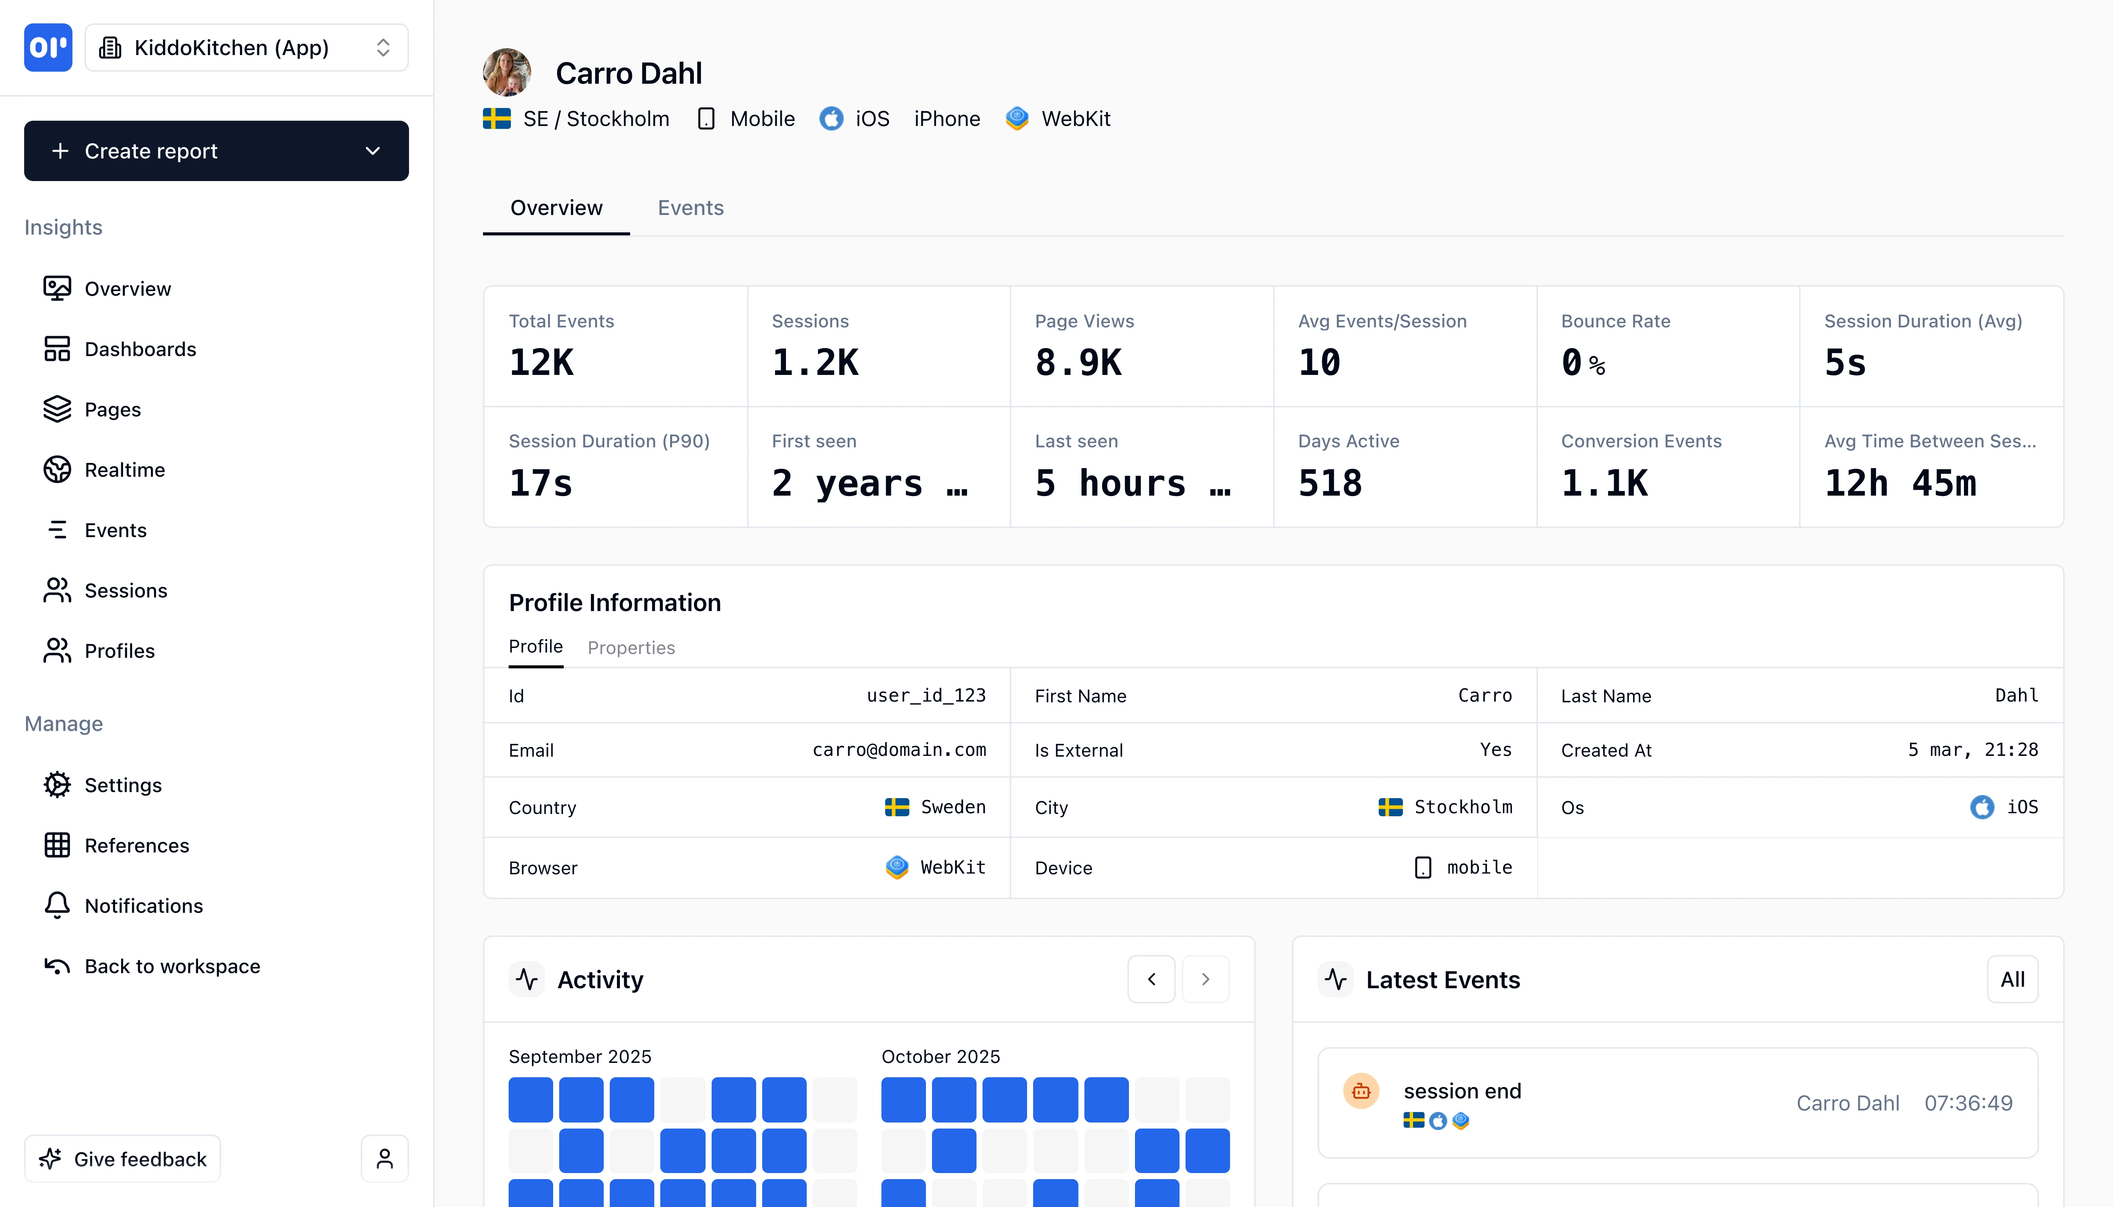Click the Openpanel logo in the top left

(x=47, y=47)
